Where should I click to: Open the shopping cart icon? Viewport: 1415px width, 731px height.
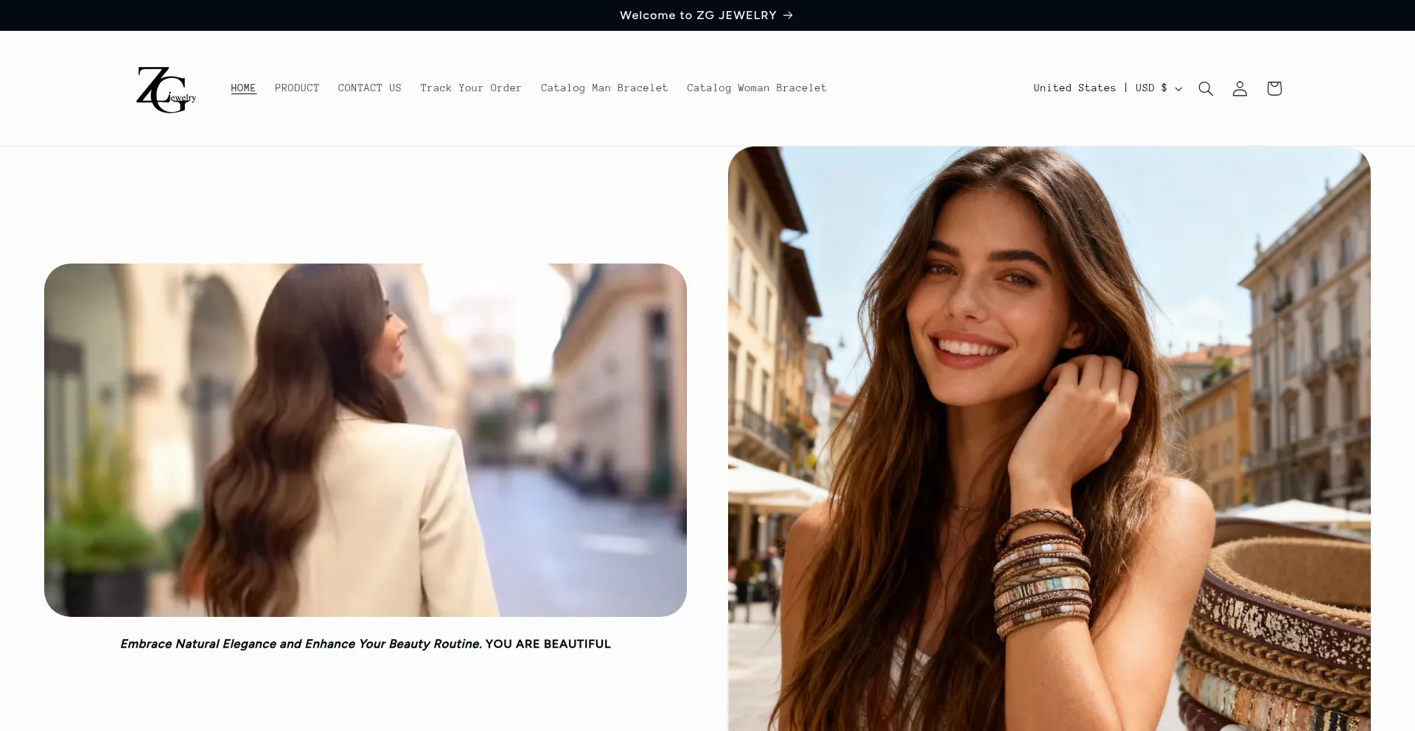point(1274,88)
